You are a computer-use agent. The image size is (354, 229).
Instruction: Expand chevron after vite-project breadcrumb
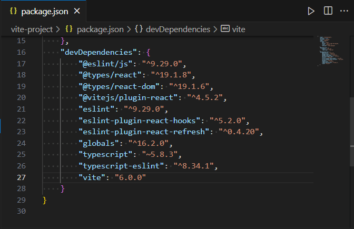click(x=58, y=29)
